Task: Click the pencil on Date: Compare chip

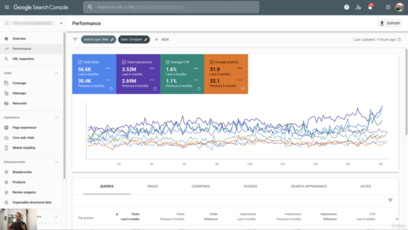Action: tap(146, 40)
